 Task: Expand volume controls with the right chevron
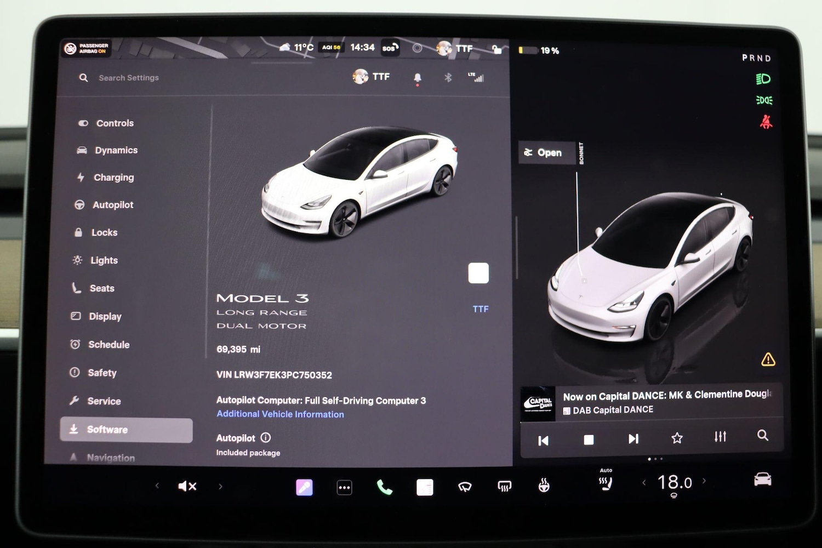220,486
